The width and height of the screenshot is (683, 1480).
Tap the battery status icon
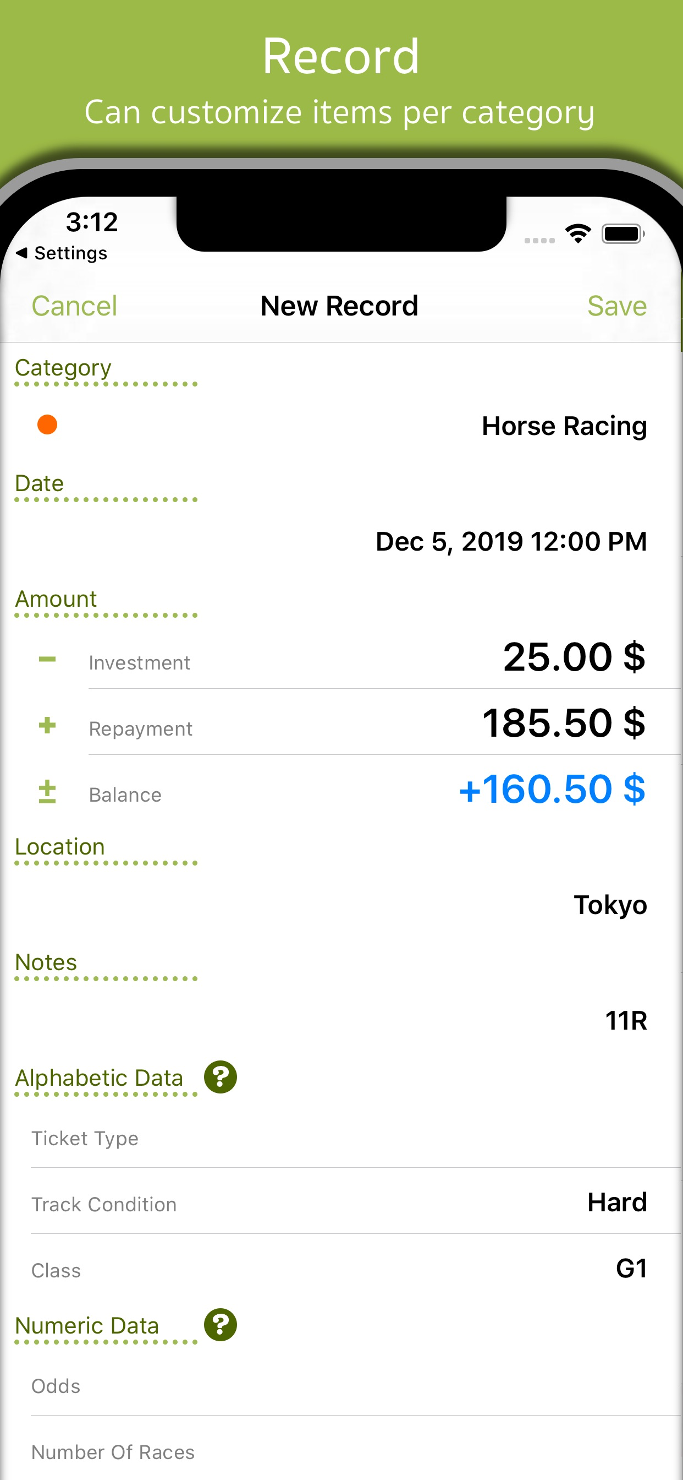click(x=623, y=234)
